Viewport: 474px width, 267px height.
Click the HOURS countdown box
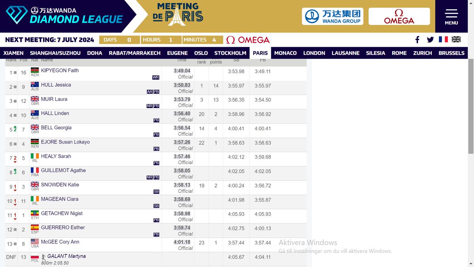point(161,40)
